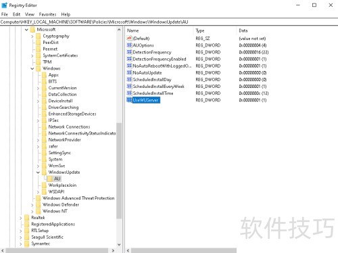Click the registry path address bar

(169, 22)
